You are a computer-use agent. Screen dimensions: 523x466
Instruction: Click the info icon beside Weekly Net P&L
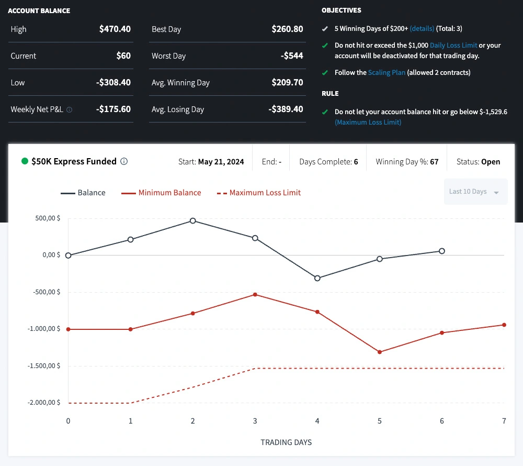tap(70, 110)
